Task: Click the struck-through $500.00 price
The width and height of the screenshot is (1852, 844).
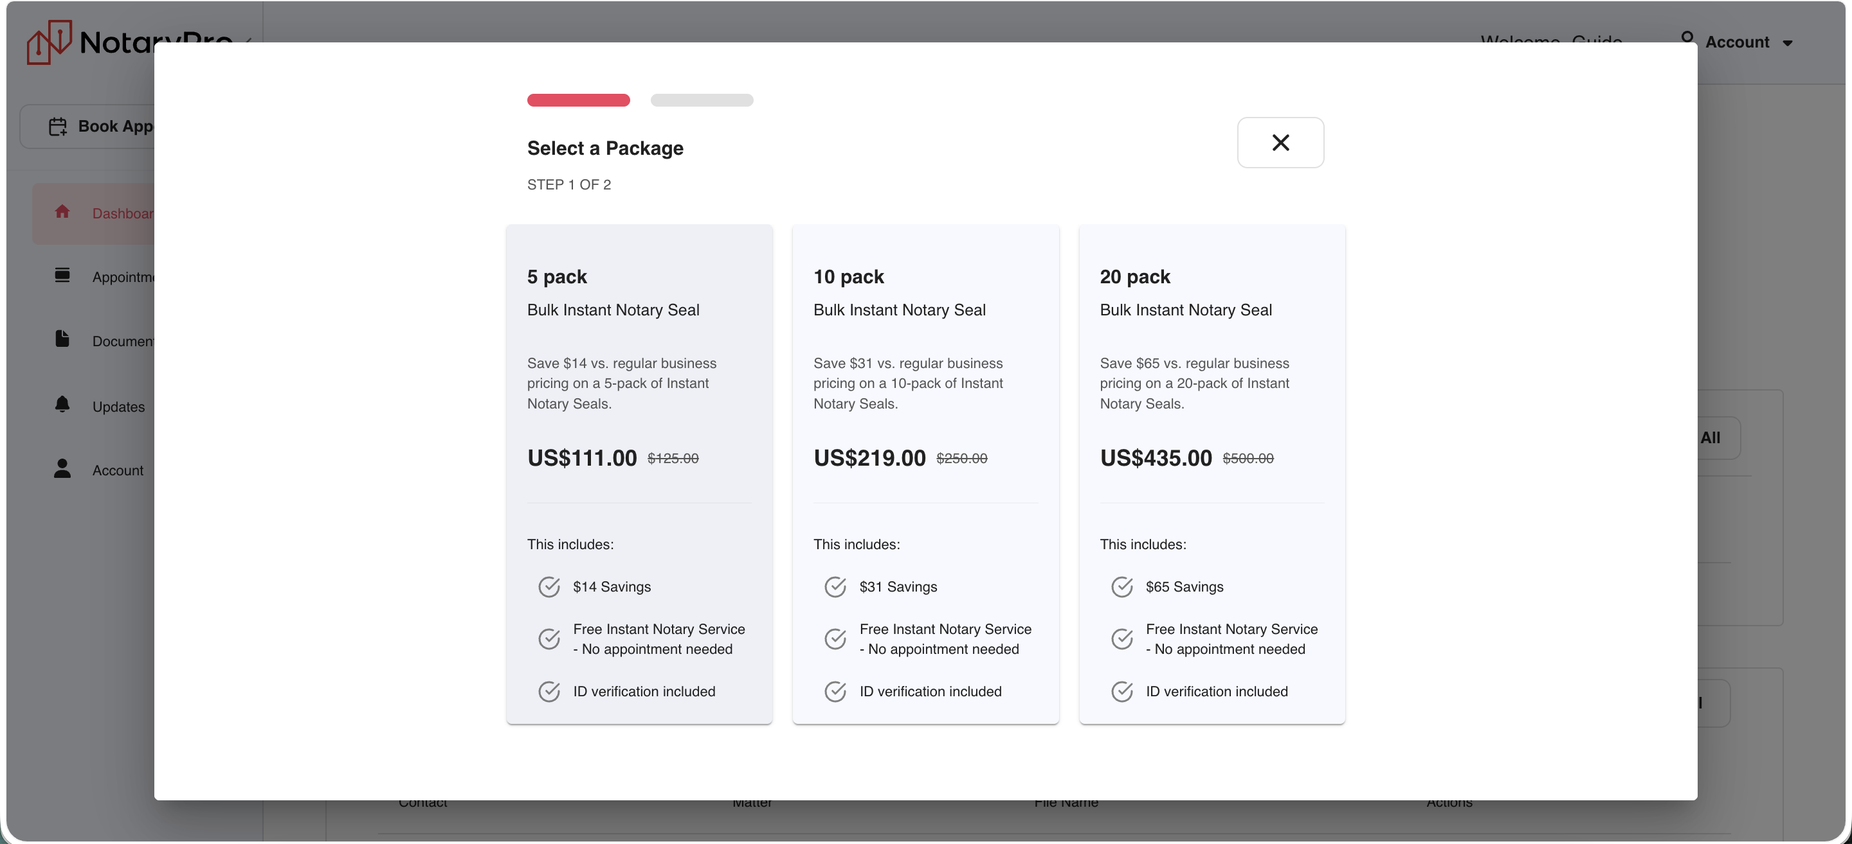Action: coord(1248,458)
